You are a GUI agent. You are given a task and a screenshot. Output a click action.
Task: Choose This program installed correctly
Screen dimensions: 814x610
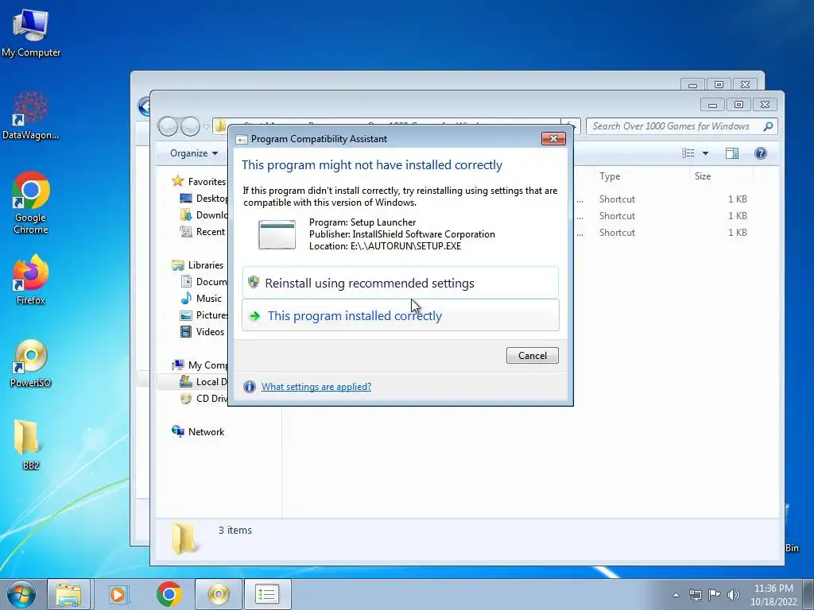401,315
